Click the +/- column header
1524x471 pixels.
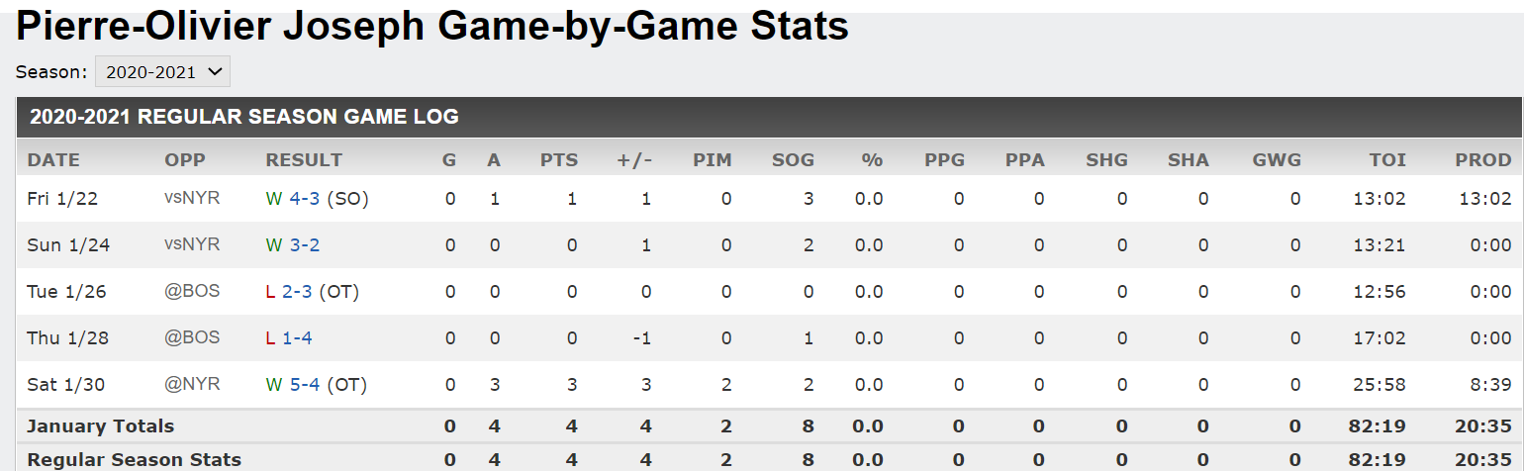tap(635, 160)
